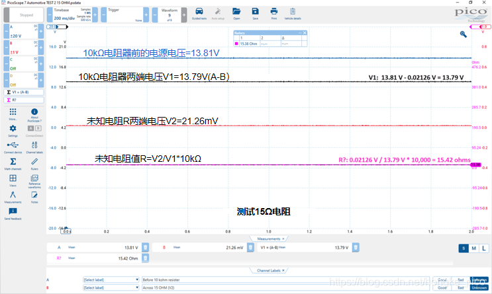Mark channel A label as Bad
Screen dimensions: 492x294
[x=461, y=279]
